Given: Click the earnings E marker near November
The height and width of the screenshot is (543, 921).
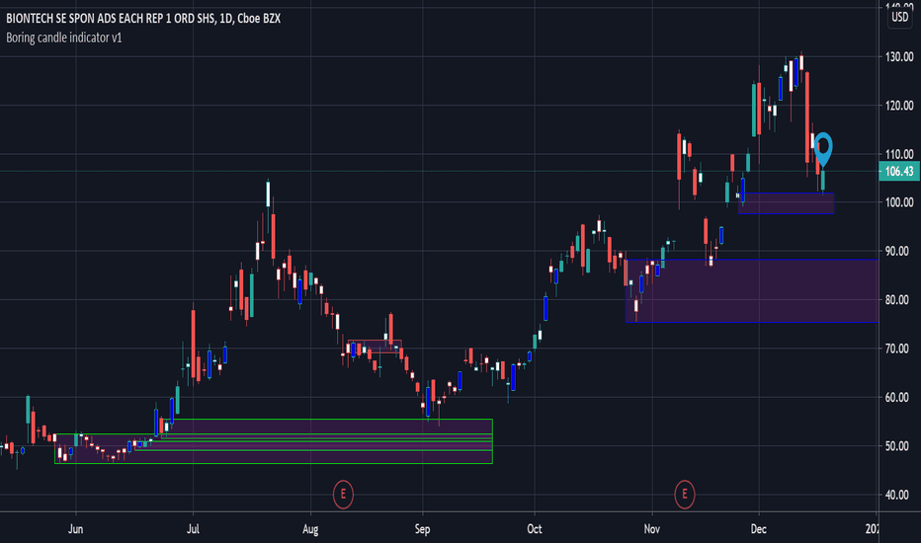Looking at the screenshot, I should 684,495.
